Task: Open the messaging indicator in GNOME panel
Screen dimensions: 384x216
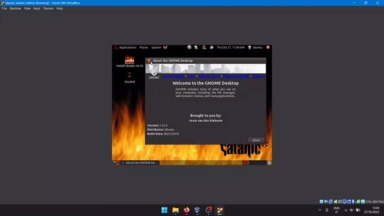Action: pyautogui.click(x=212, y=47)
